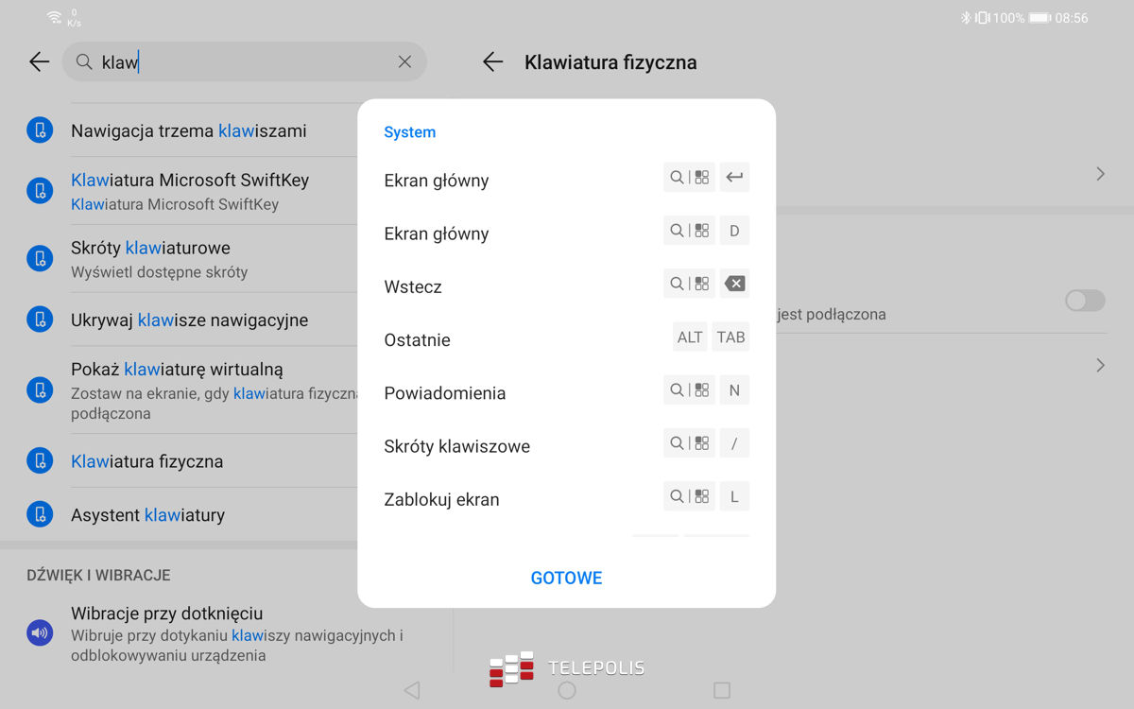Open the second chevron row below the toggle
This screenshot has height=709, width=1134.
pos(1100,365)
